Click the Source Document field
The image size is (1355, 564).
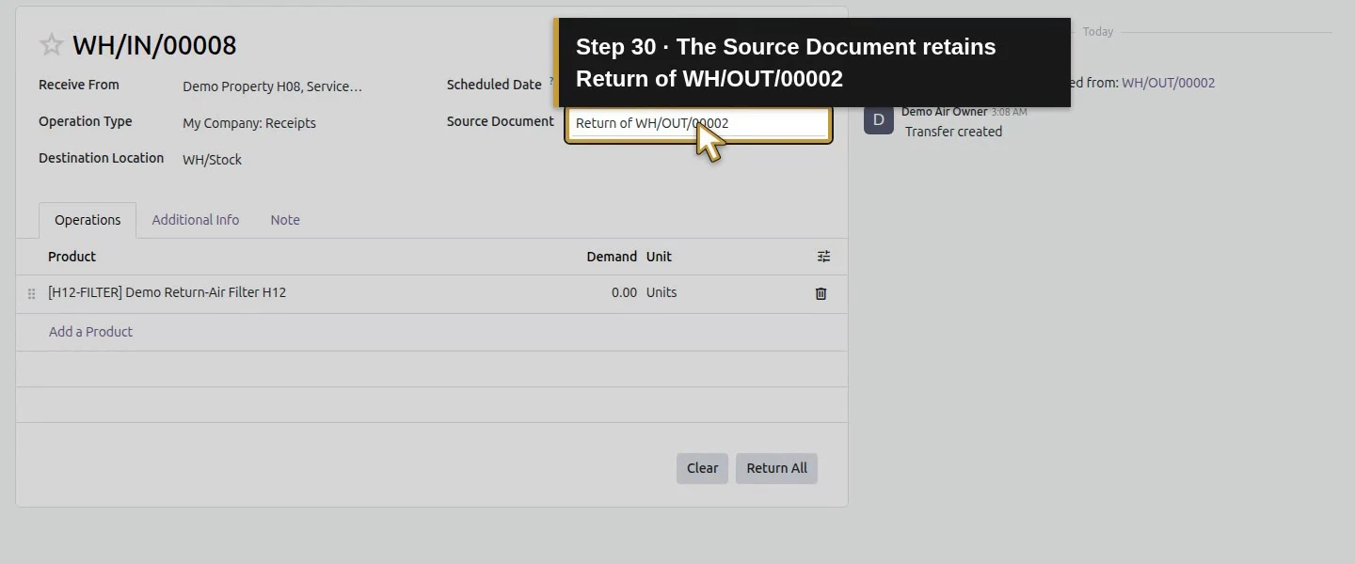click(698, 123)
